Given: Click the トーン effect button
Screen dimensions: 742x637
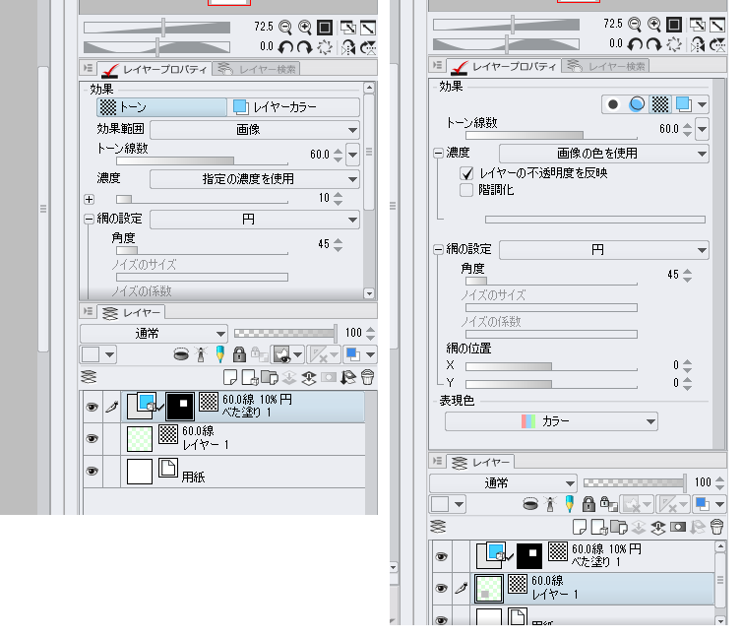Looking at the screenshot, I should point(161,107).
